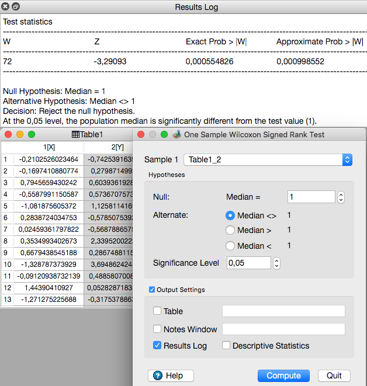Select the Median <> alternate hypothesis

click(x=230, y=215)
